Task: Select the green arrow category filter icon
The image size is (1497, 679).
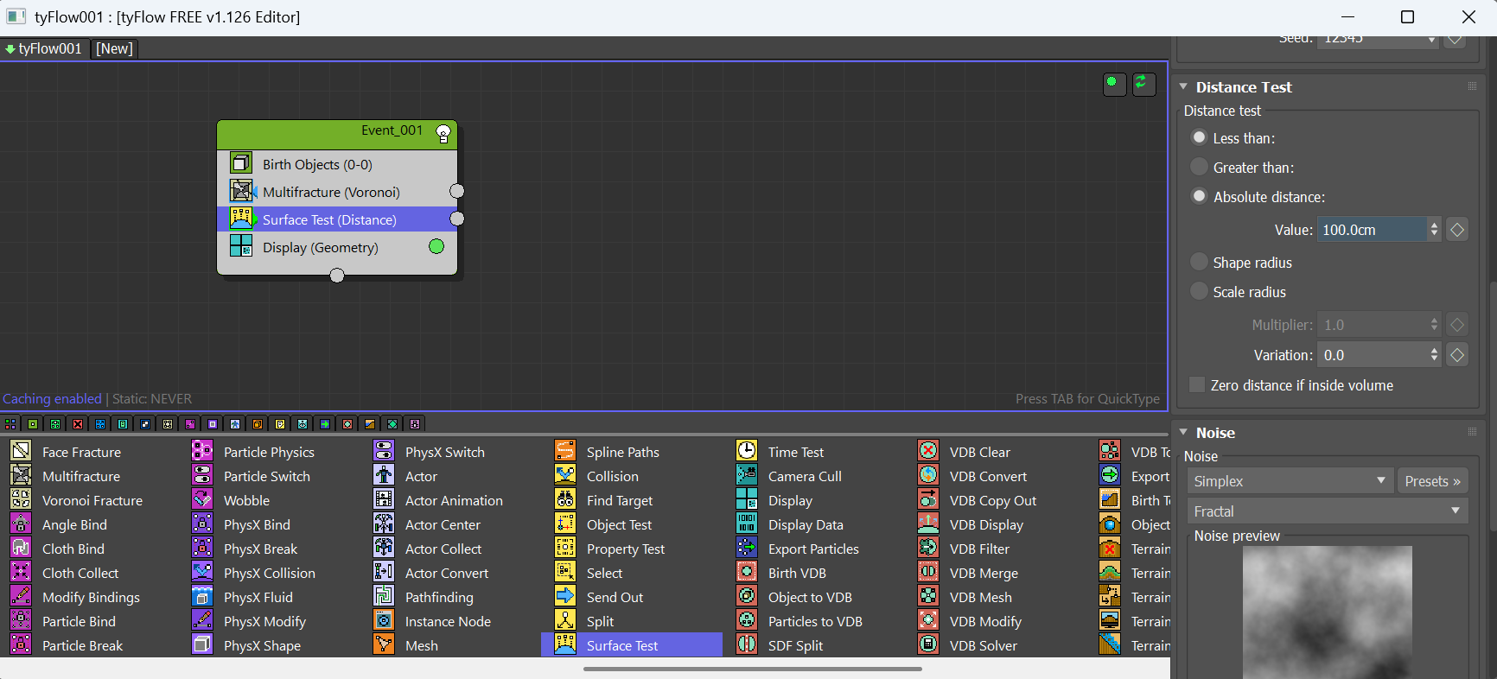Action: 325,424
